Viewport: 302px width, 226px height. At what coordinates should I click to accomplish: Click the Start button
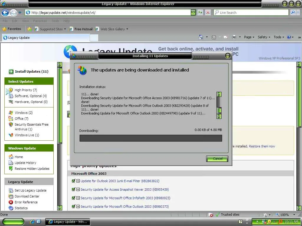point(13,222)
